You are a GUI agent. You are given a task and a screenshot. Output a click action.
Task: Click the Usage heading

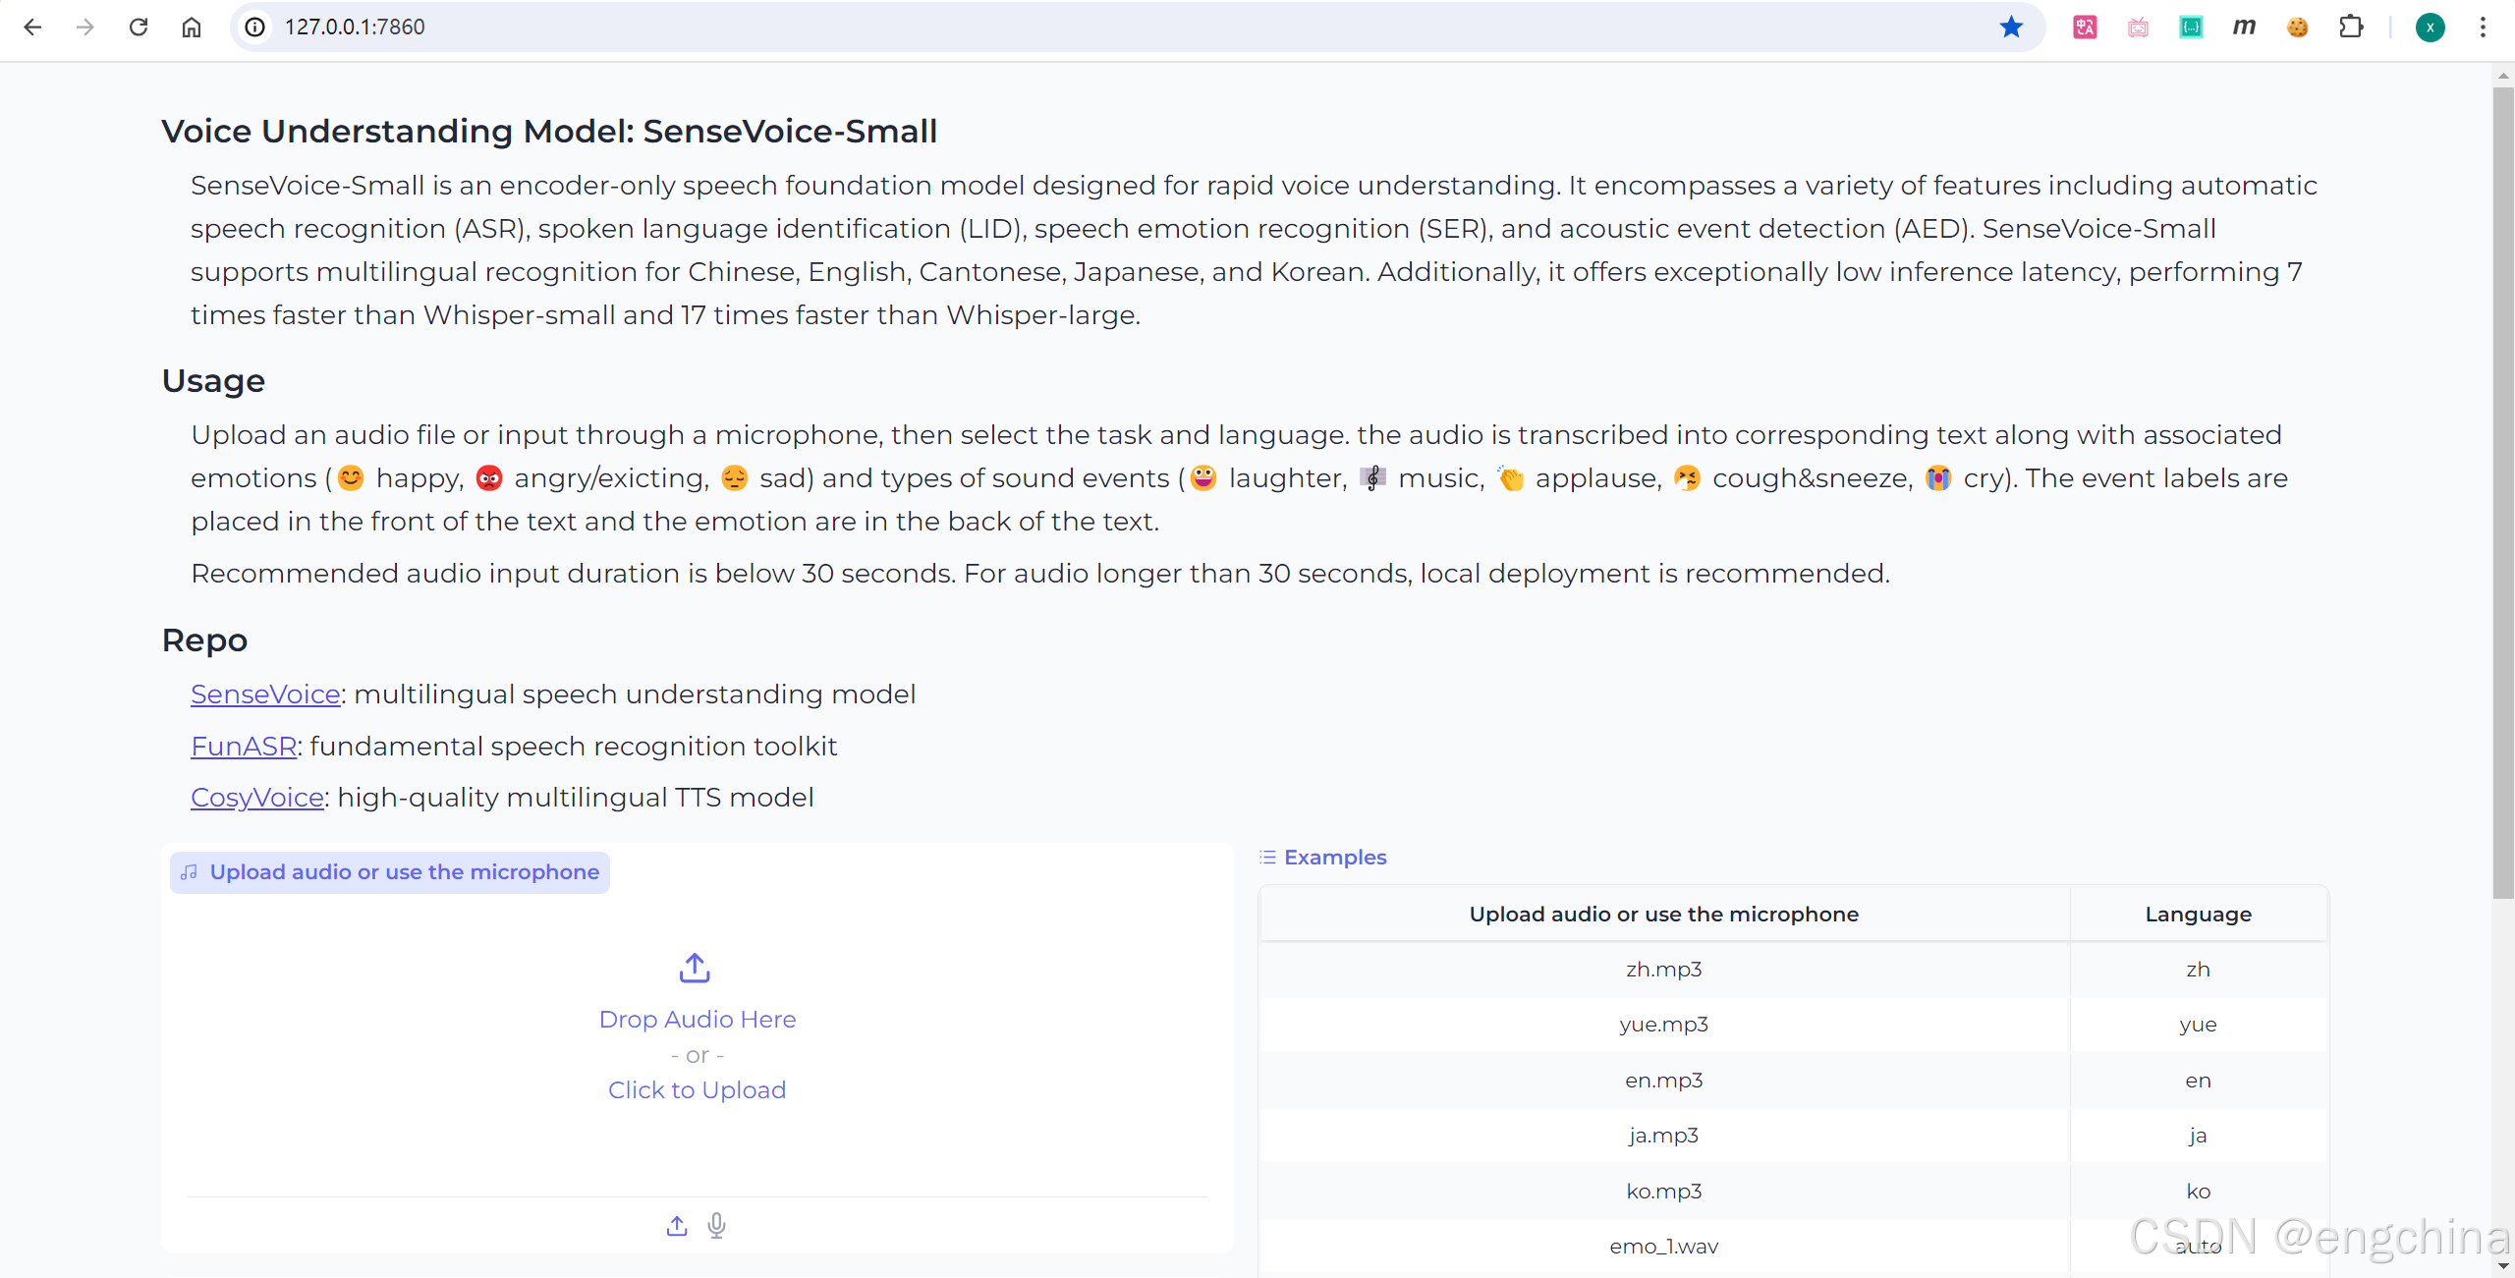(213, 381)
